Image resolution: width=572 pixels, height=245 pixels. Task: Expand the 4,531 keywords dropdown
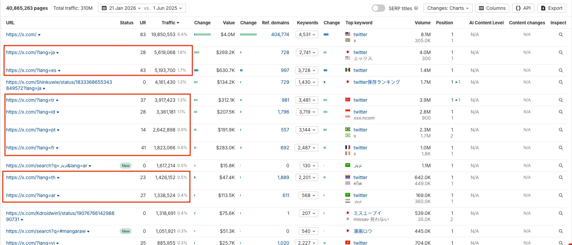(x=307, y=34)
